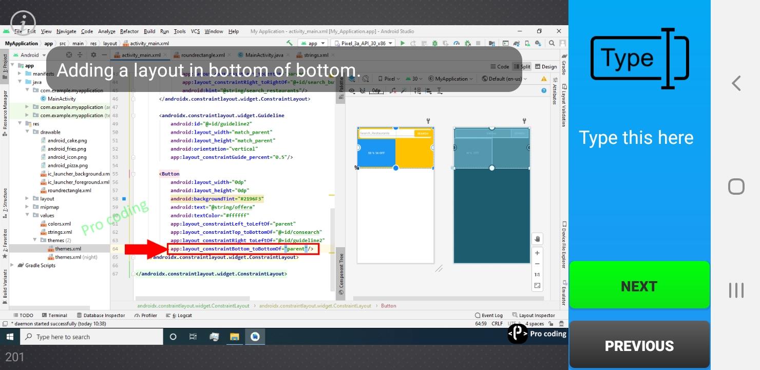Open the API level 30 dropdown
Screen dimensions: 760x370
click(x=415, y=79)
